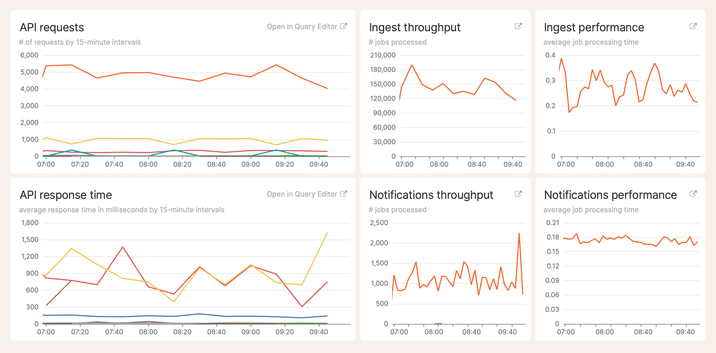Click the external link icon on Notifications throughput
716x353 pixels.
coord(518,193)
